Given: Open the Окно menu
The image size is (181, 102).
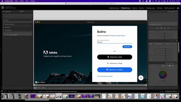Looking at the screenshot, I should (x=27, y=1).
